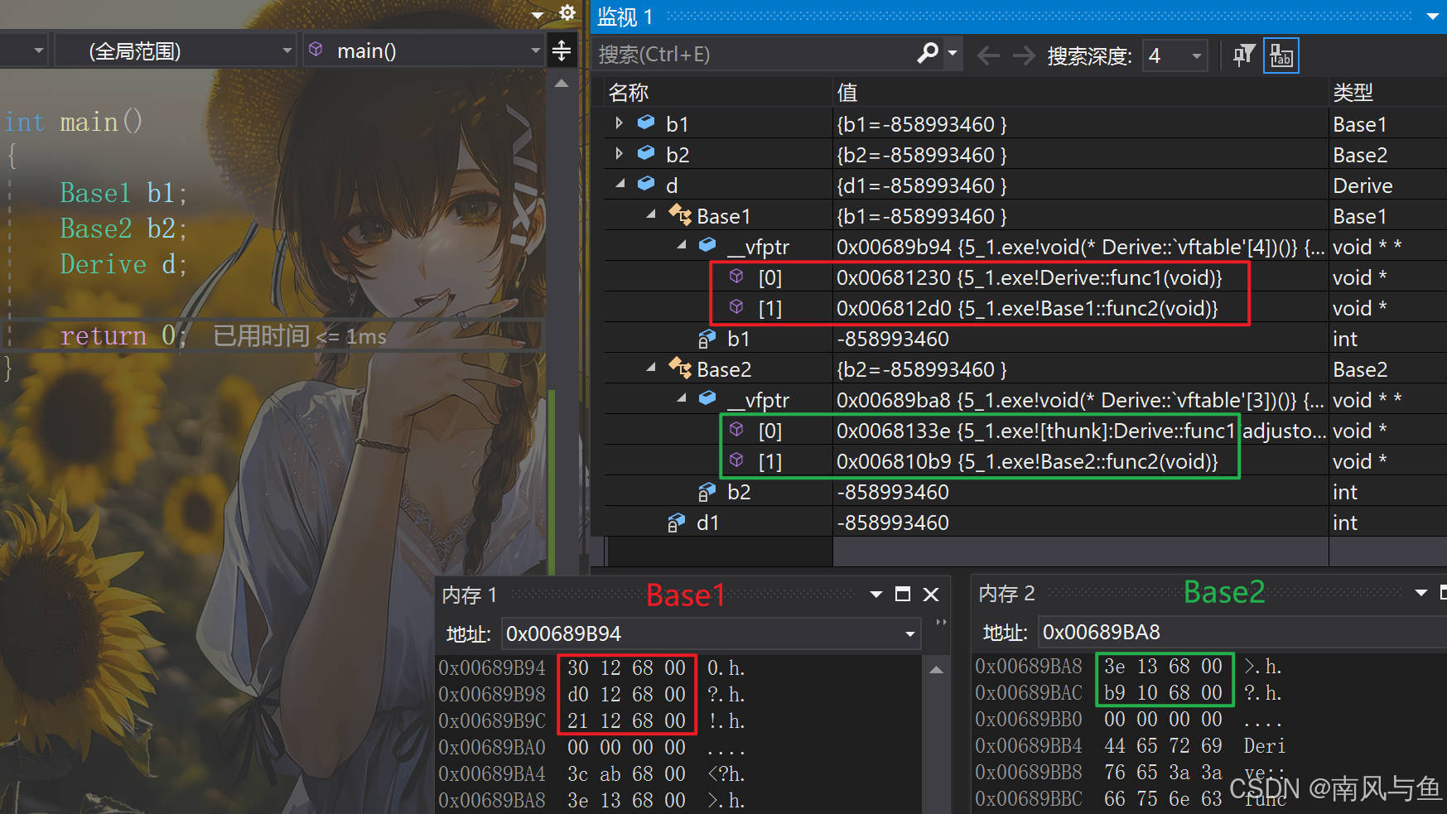Open the Watch 1 window options arrow

1433,17
